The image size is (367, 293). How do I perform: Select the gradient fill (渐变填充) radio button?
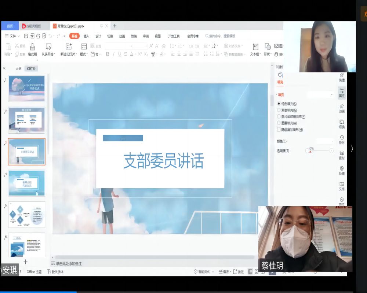(279, 110)
